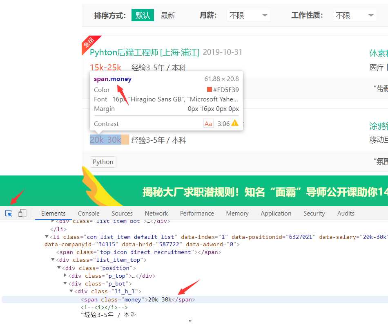Open the Elements tab

click(x=53, y=214)
